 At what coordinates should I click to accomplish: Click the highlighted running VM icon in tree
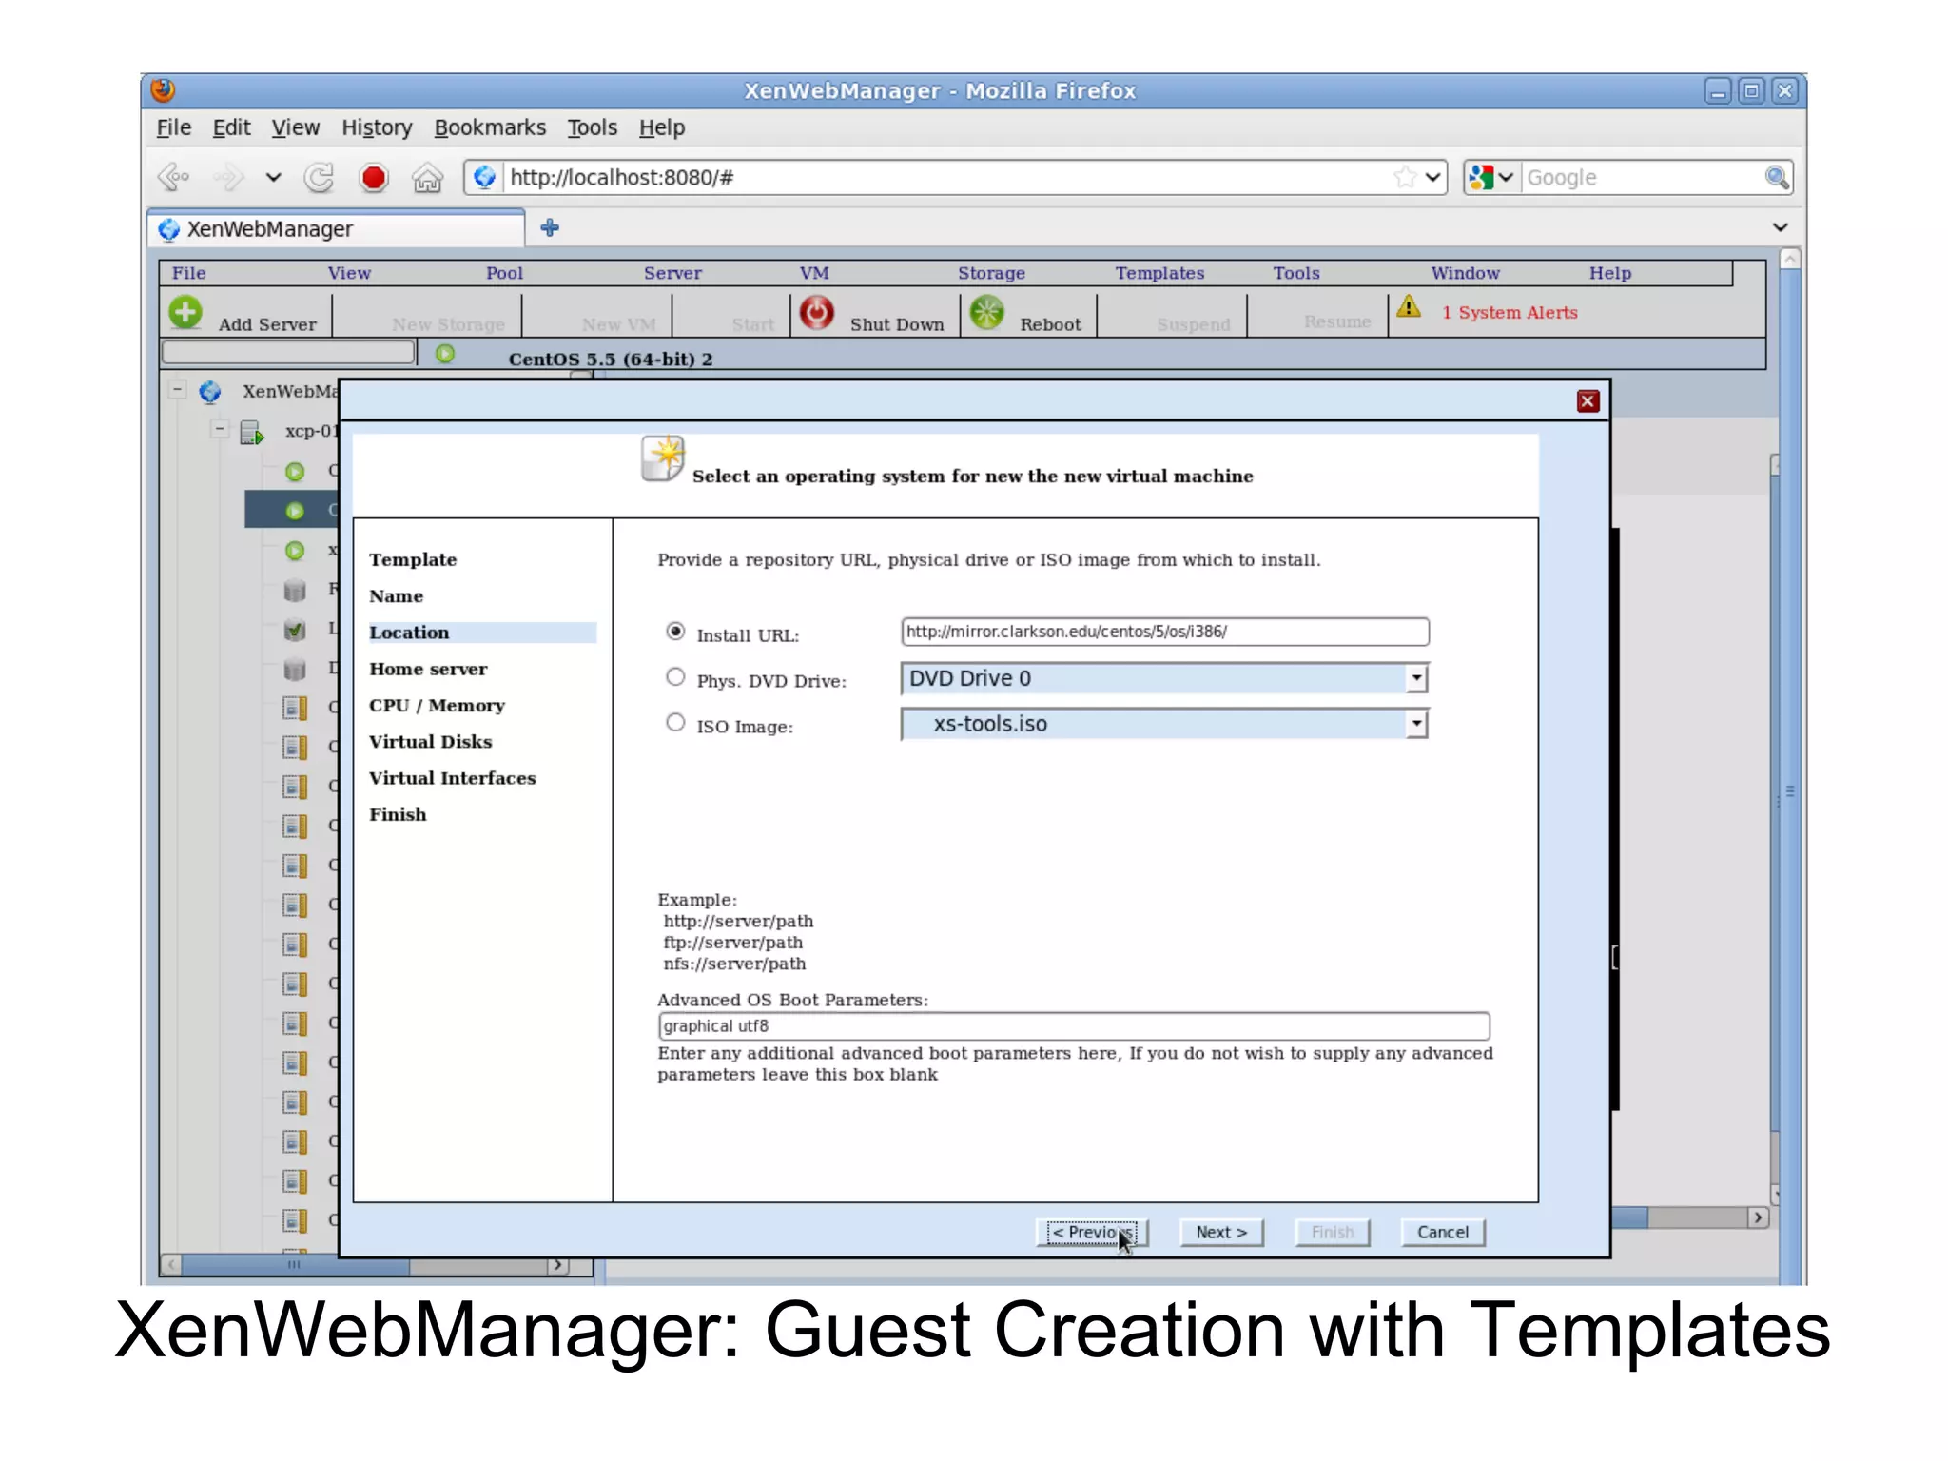[295, 511]
